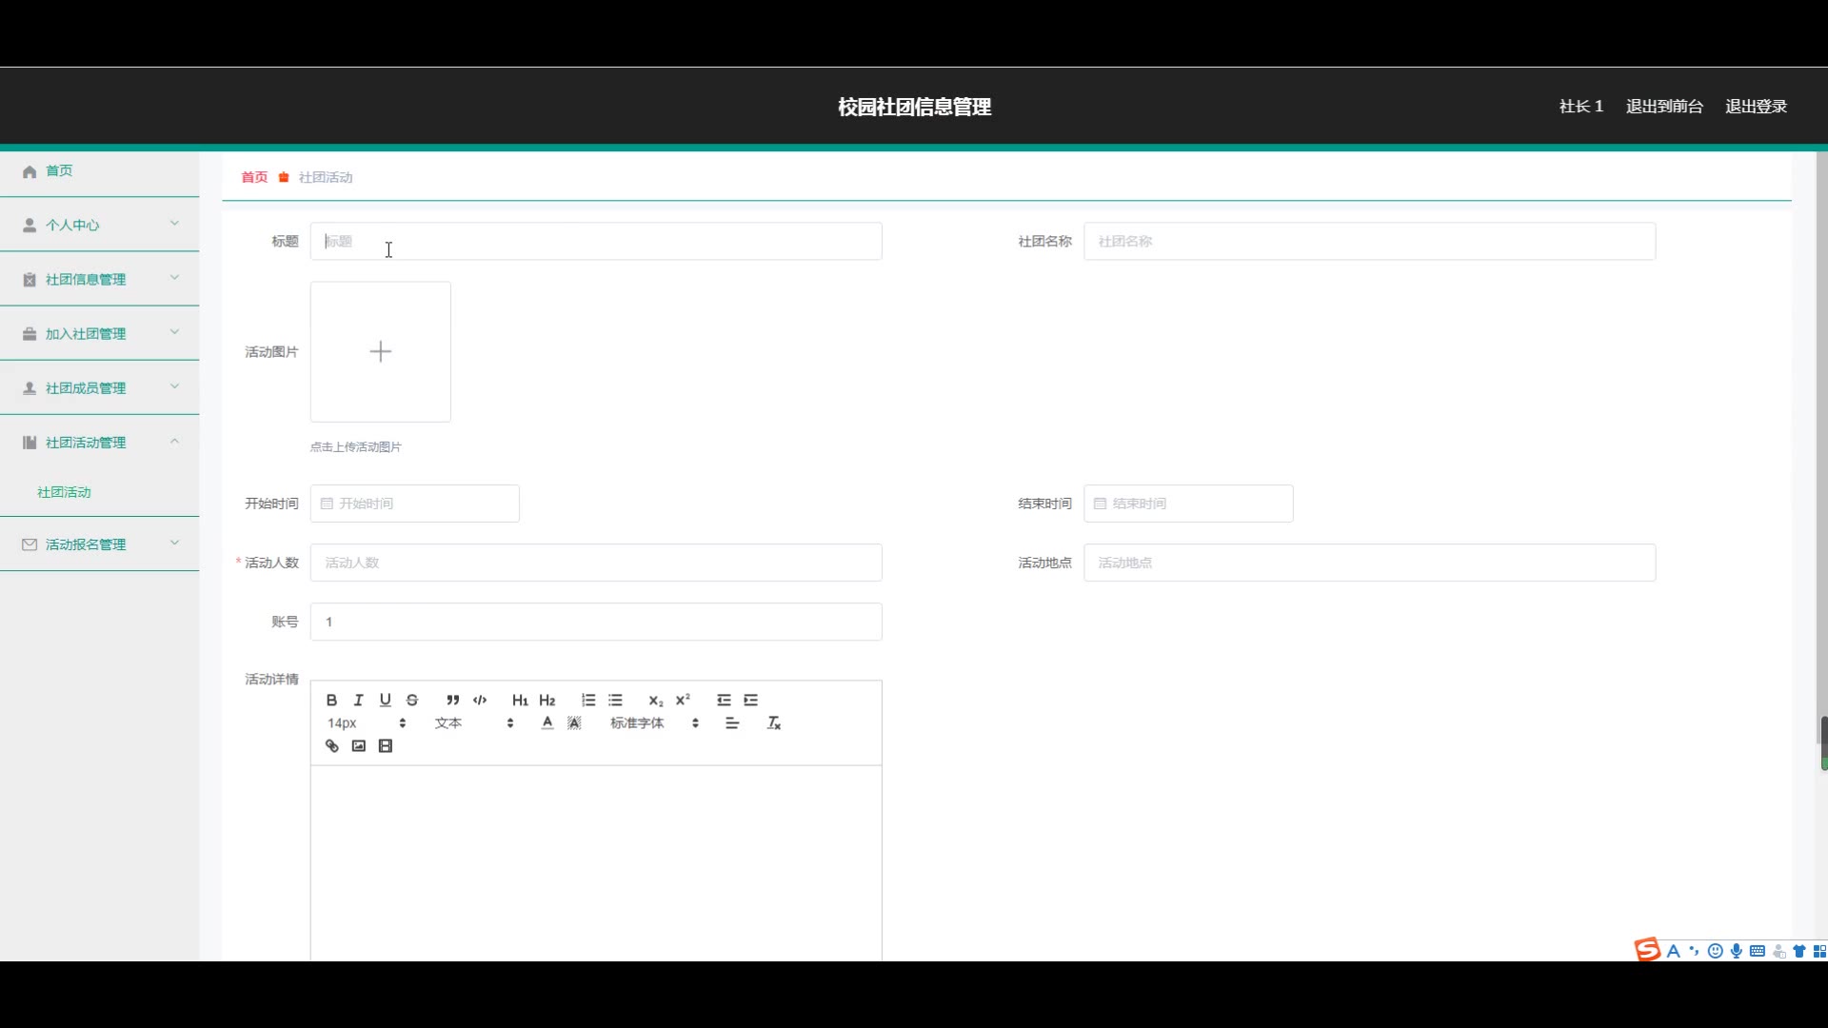This screenshot has width=1828, height=1028.
Task: Click the Sogou input method logo
Action: [x=1647, y=950]
